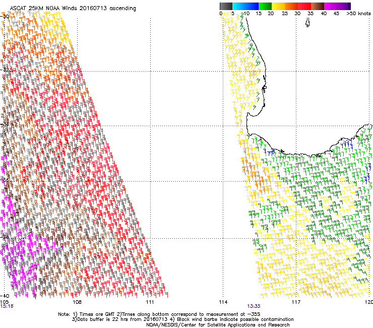
Task: Click the note line starting 'Note: 1) Times are GMT'
Action: 159,314
